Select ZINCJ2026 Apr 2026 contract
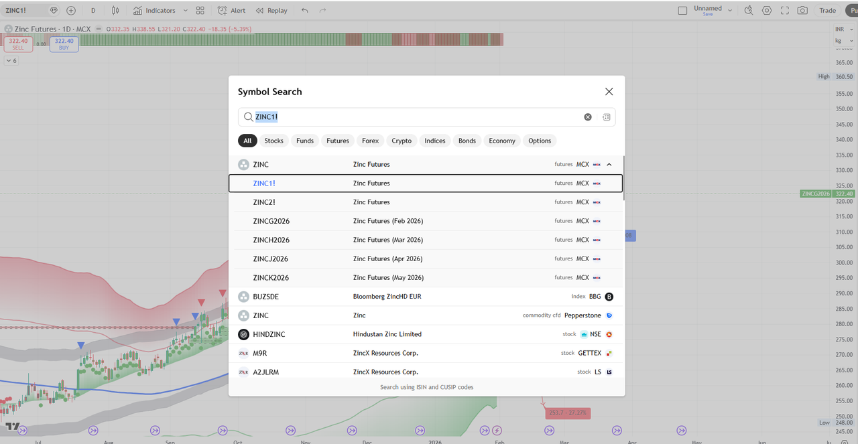 426,258
